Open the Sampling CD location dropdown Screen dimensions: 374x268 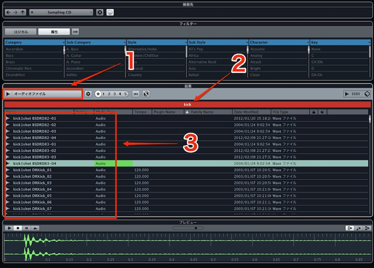pyautogui.click(x=61, y=12)
